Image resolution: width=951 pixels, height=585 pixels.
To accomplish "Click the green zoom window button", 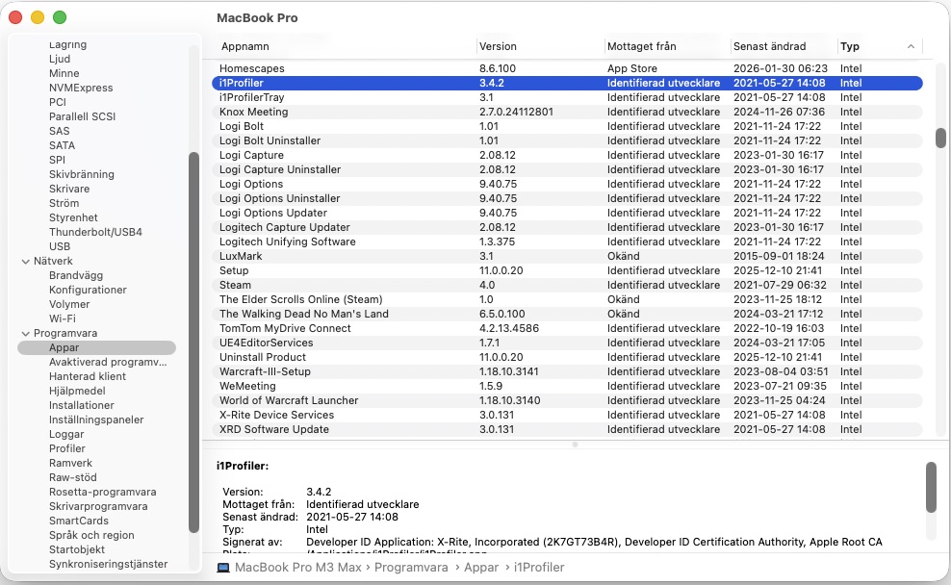I will [60, 17].
